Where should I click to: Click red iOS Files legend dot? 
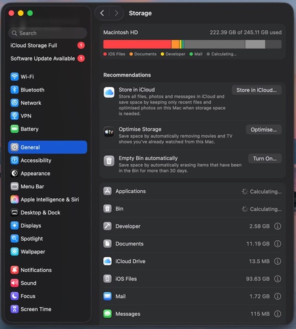(x=105, y=54)
